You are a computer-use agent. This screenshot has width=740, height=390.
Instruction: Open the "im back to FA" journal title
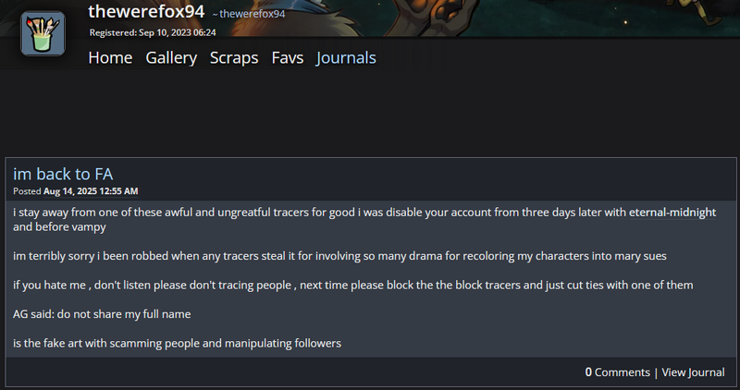point(63,174)
